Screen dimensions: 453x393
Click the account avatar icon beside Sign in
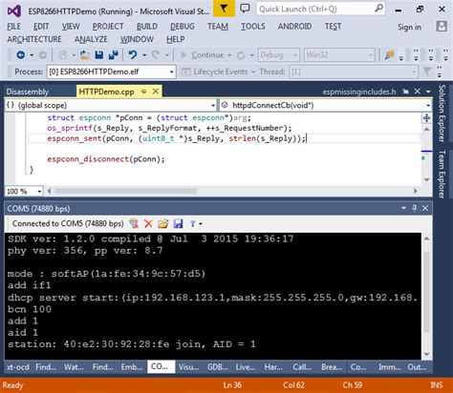(x=442, y=27)
